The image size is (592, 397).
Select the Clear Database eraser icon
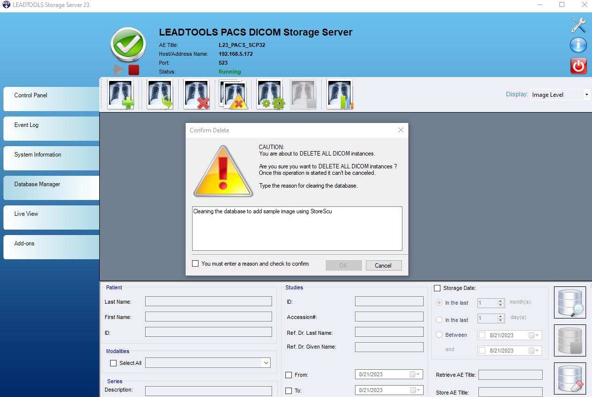click(570, 378)
